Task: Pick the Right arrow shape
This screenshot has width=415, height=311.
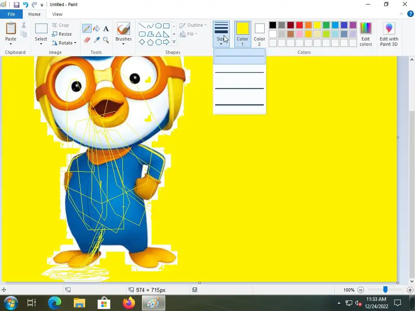Action: pos(166,42)
